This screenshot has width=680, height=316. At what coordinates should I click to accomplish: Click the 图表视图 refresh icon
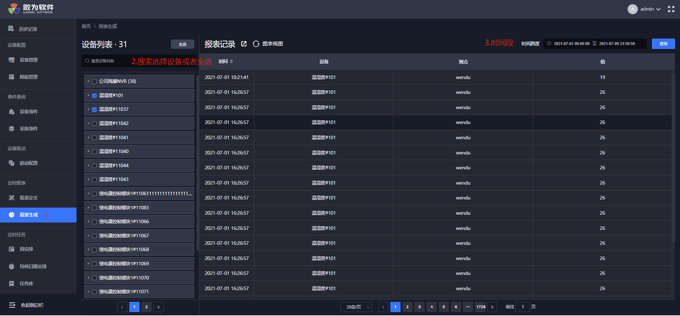tap(256, 44)
